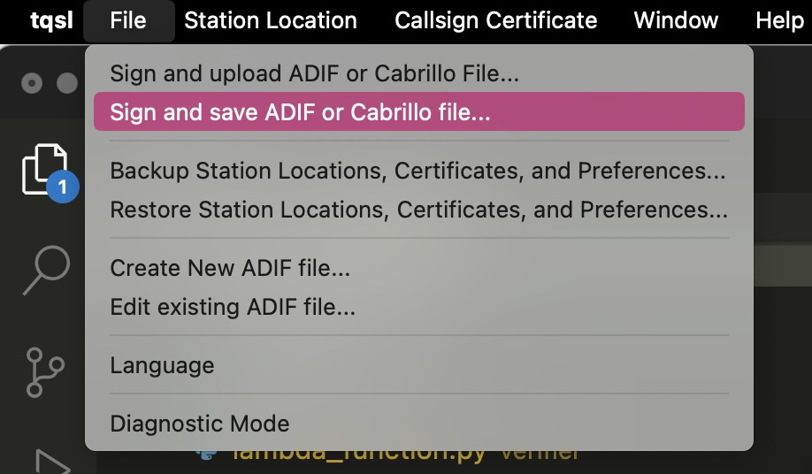Click the Python file icon beside lambda_function.py
812x474 pixels.
click(206, 455)
